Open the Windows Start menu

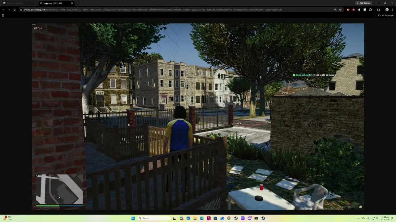pos(133,218)
